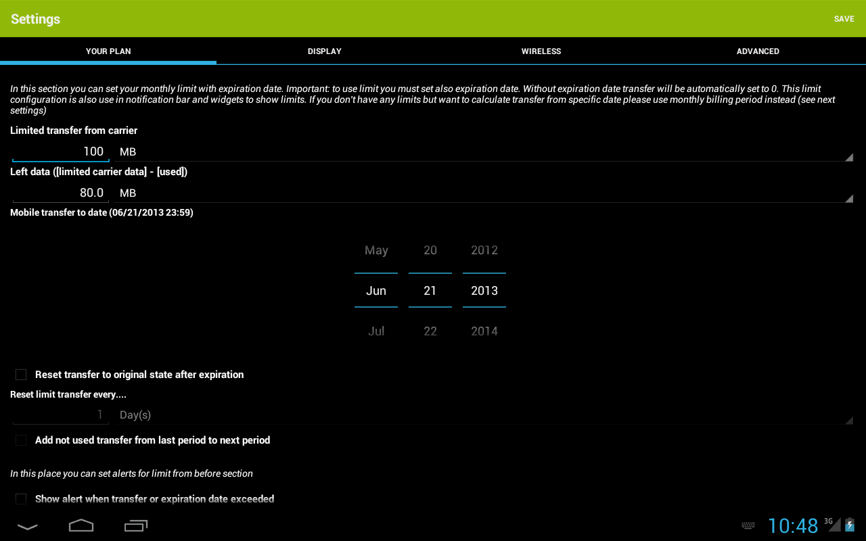Tap the selected day 21 field
This screenshot has height=541, width=866.
tap(430, 291)
